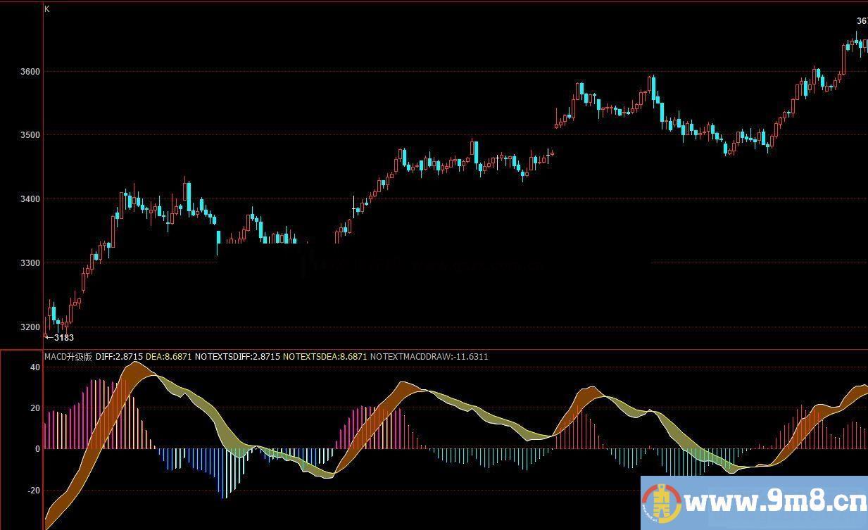Screen dimensions: 868x530
Task: Click the 0 level on MACD axis
Action: point(37,449)
